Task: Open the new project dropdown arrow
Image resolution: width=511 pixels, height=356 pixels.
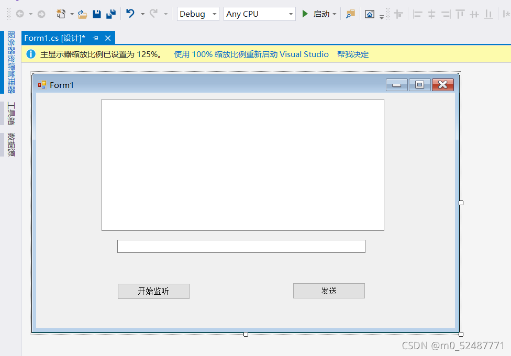Action: click(72, 14)
